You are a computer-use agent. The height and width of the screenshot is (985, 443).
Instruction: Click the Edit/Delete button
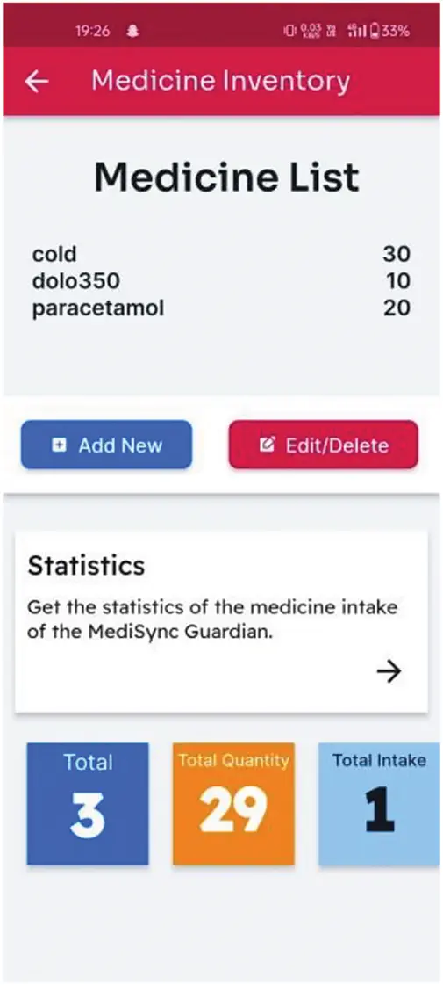pyautogui.click(x=323, y=445)
